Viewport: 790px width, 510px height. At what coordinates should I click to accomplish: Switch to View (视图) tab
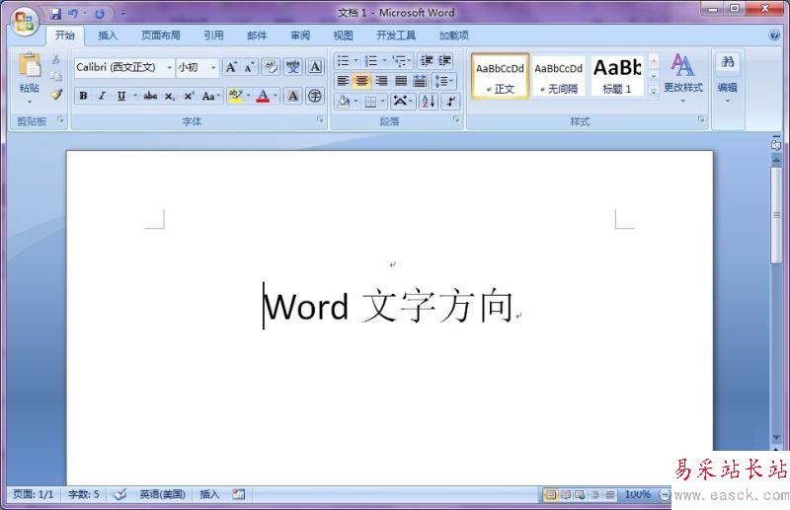click(343, 36)
